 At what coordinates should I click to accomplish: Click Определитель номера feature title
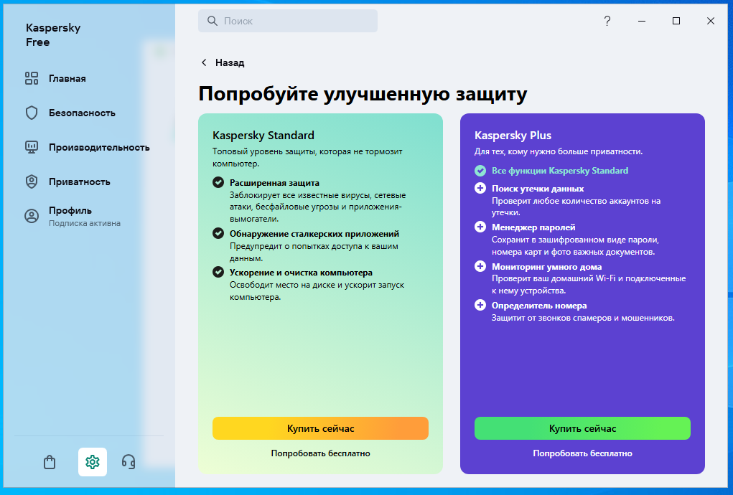pos(539,306)
